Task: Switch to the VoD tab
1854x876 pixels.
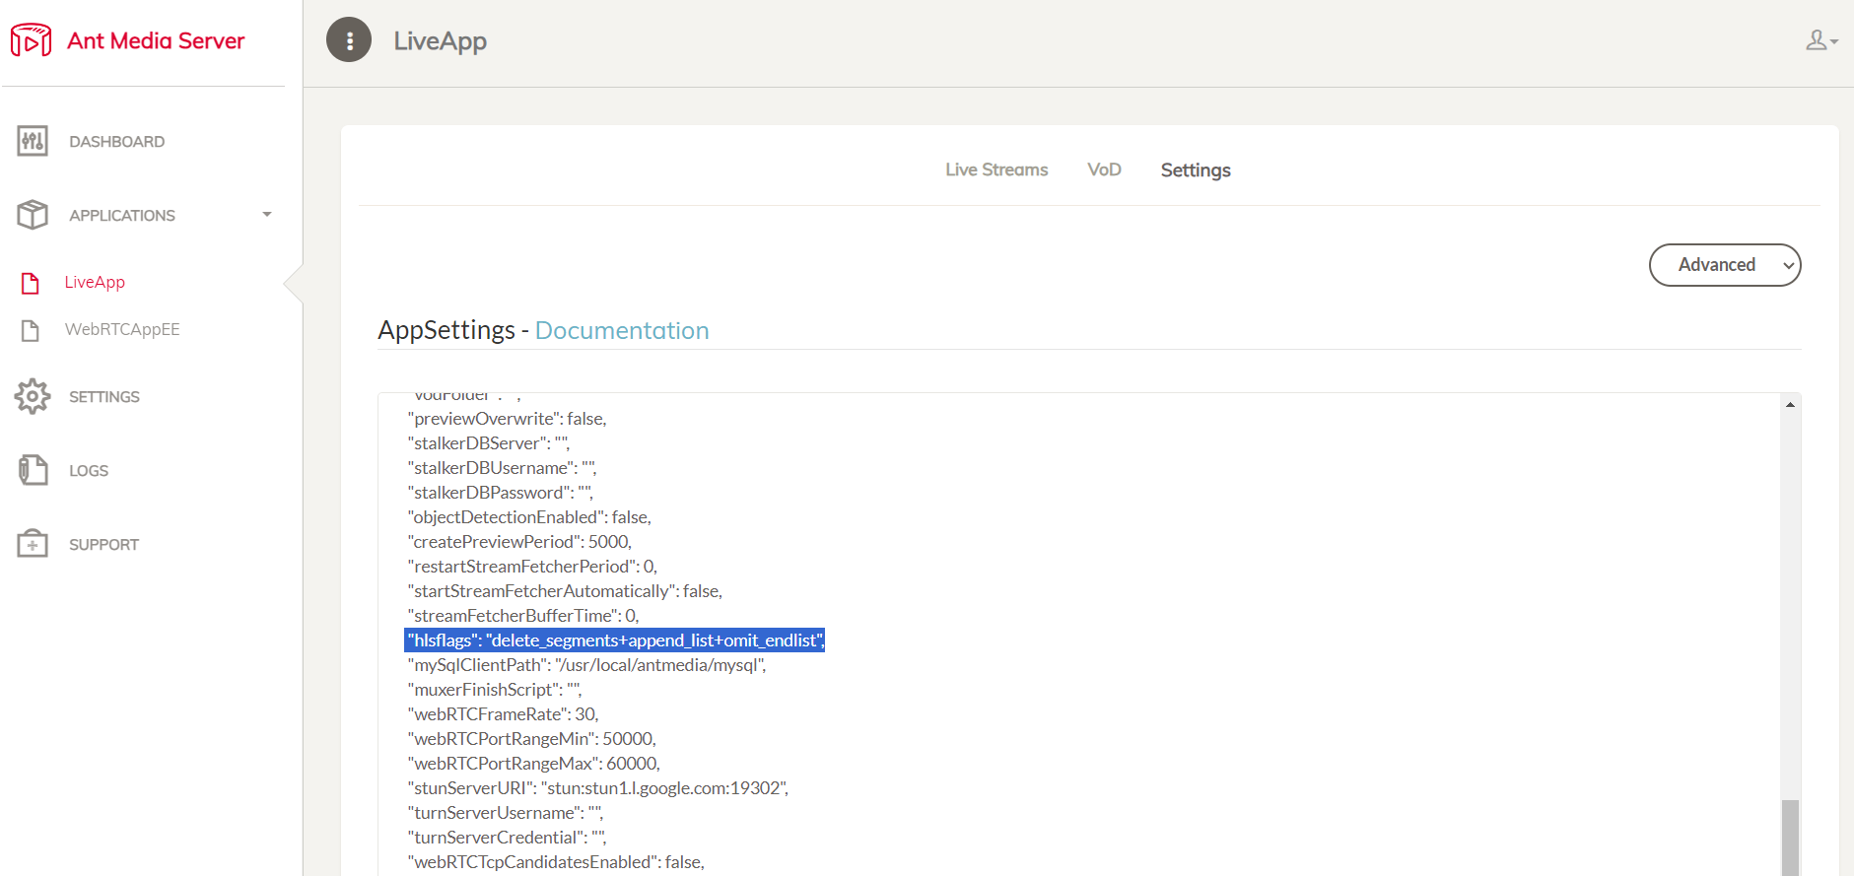Action: pyautogui.click(x=1104, y=169)
